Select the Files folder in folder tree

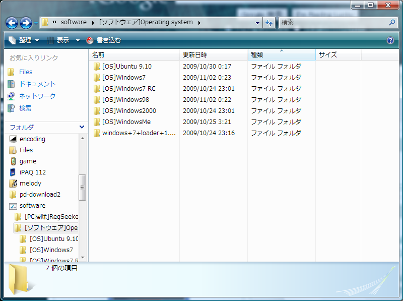point(26,150)
